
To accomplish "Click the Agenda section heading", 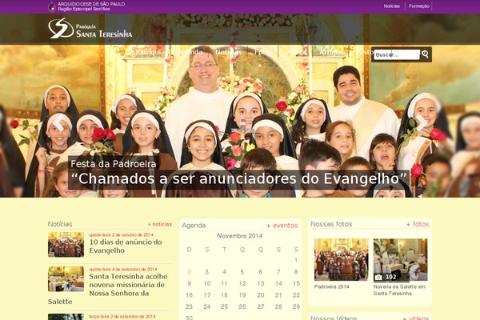I will coord(194,226).
